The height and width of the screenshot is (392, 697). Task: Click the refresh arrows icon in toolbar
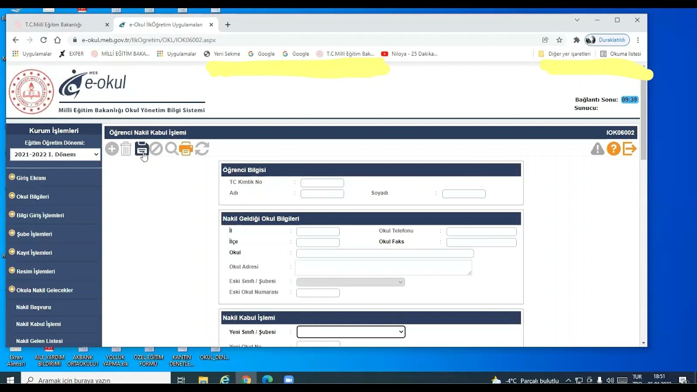202,149
